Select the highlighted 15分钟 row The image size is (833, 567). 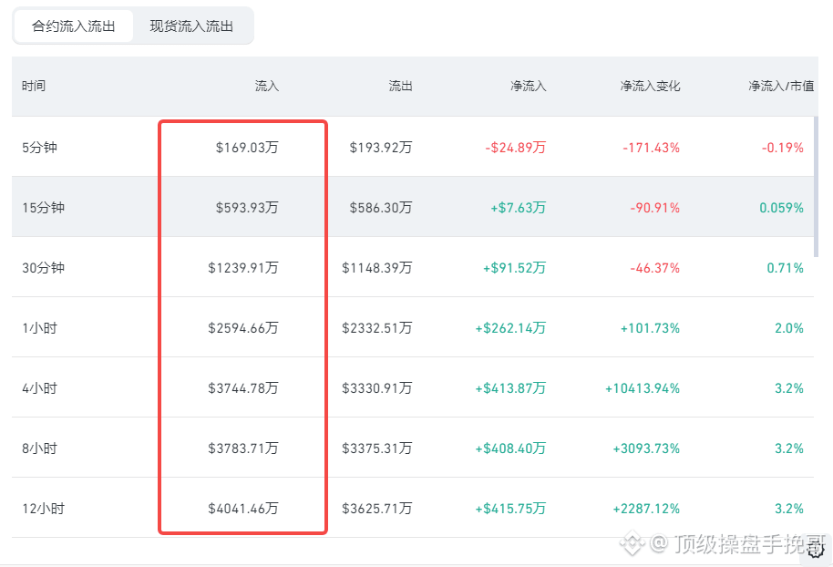coord(412,207)
